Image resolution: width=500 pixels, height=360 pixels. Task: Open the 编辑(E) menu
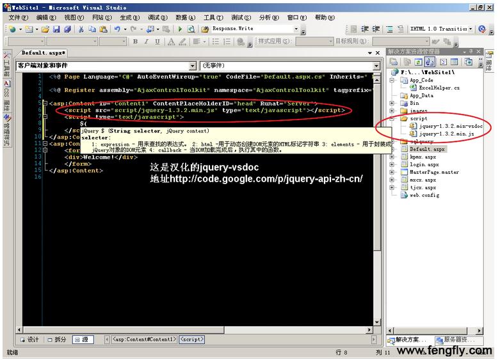coord(46,17)
